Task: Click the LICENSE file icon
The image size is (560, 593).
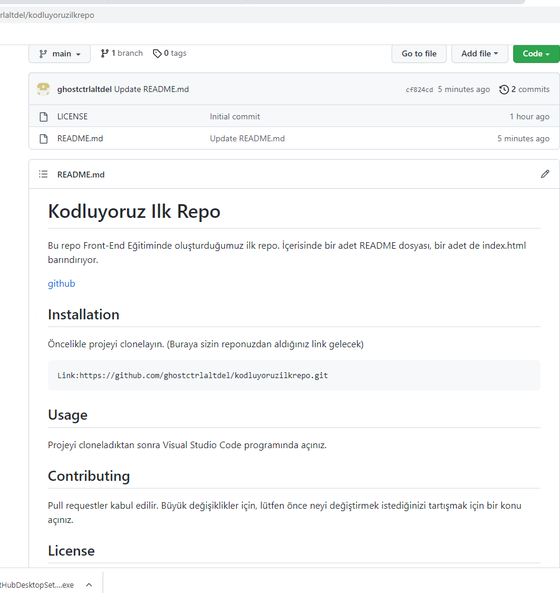Action: [43, 116]
